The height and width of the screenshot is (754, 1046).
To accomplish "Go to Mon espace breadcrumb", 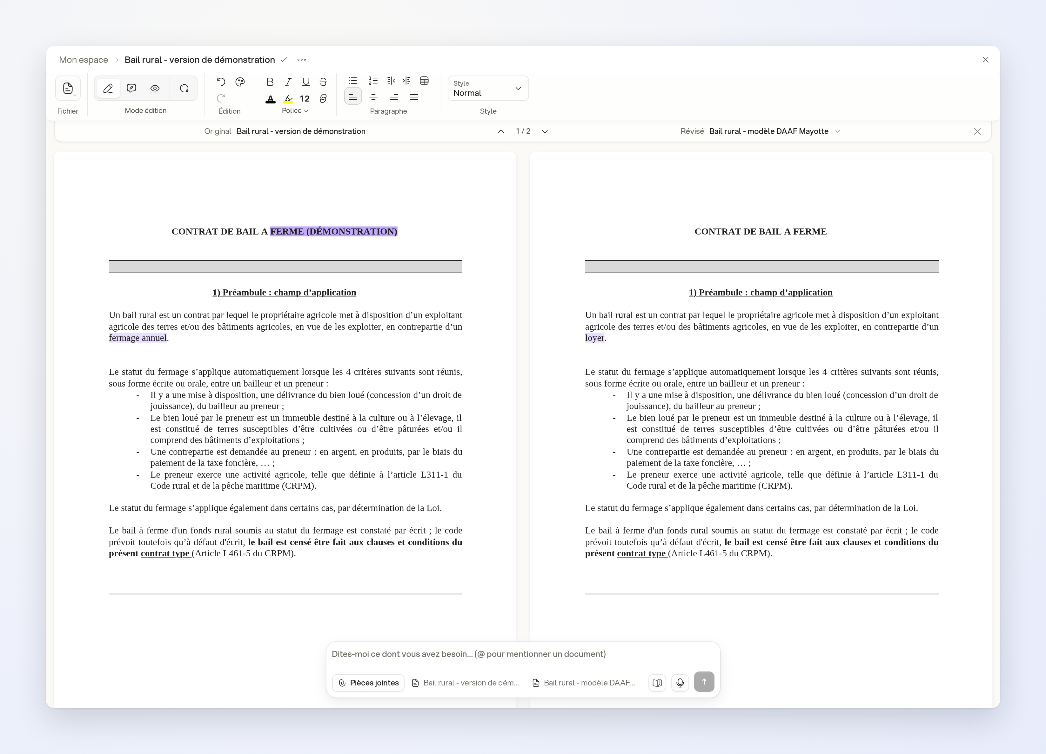I will coord(84,60).
